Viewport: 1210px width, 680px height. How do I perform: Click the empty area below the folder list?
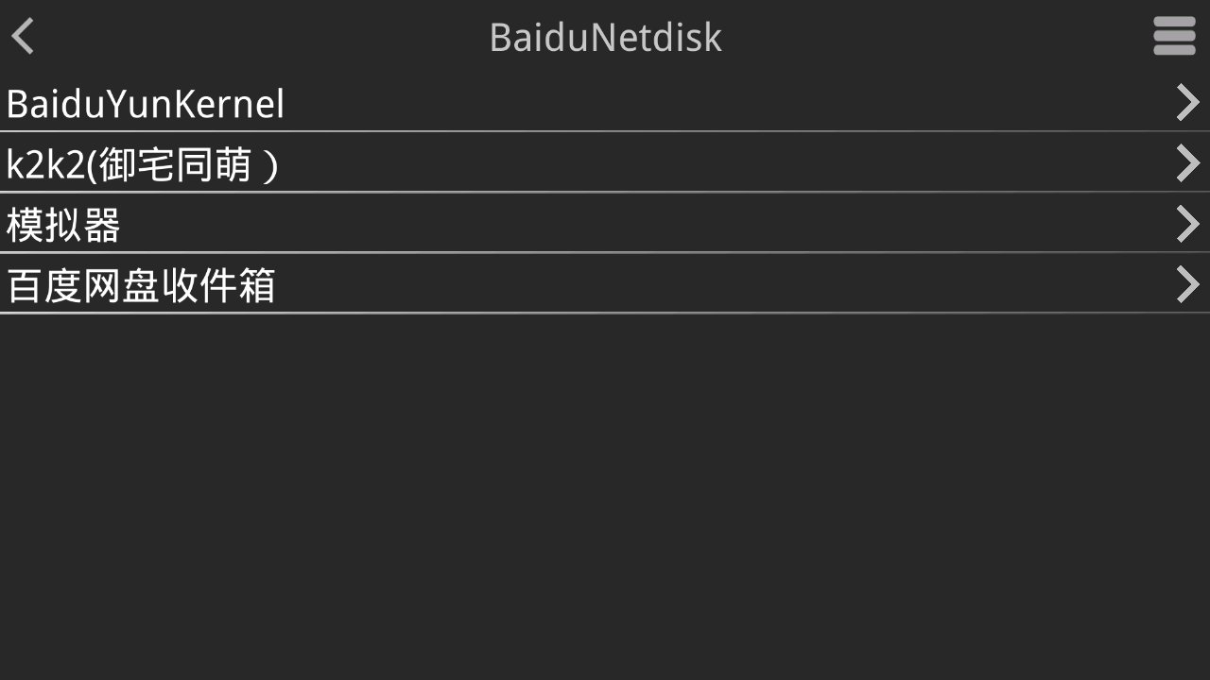click(605, 491)
